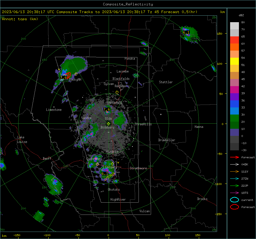Click the Drumheller town label

[167, 140]
